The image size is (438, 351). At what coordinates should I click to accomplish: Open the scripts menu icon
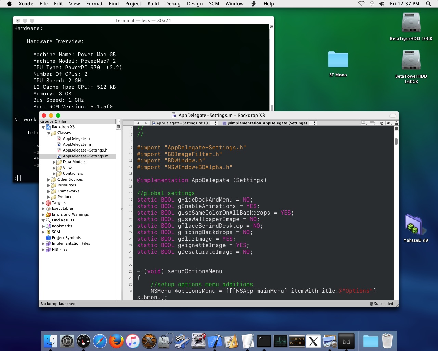[x=254, y=4]
